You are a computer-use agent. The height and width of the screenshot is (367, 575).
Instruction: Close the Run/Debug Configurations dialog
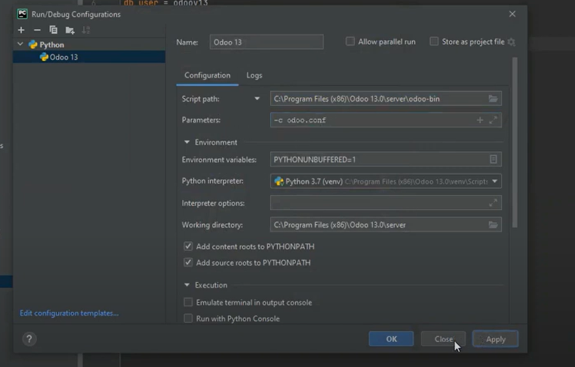[x=512, y=14]
